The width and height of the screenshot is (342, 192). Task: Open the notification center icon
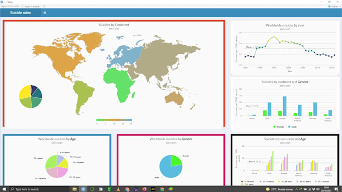coord(336,189)
